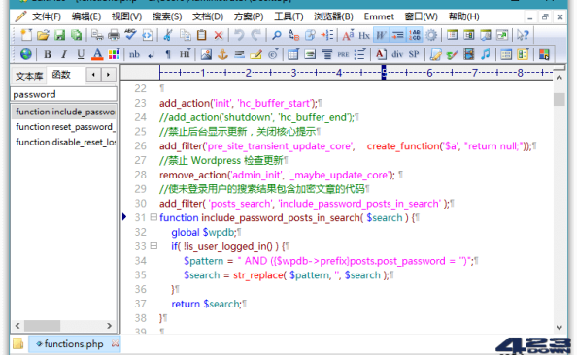Viewport: 577px width, 355px height.
Task: Open the Emmet menu
Action: click(x=379, y=16)
